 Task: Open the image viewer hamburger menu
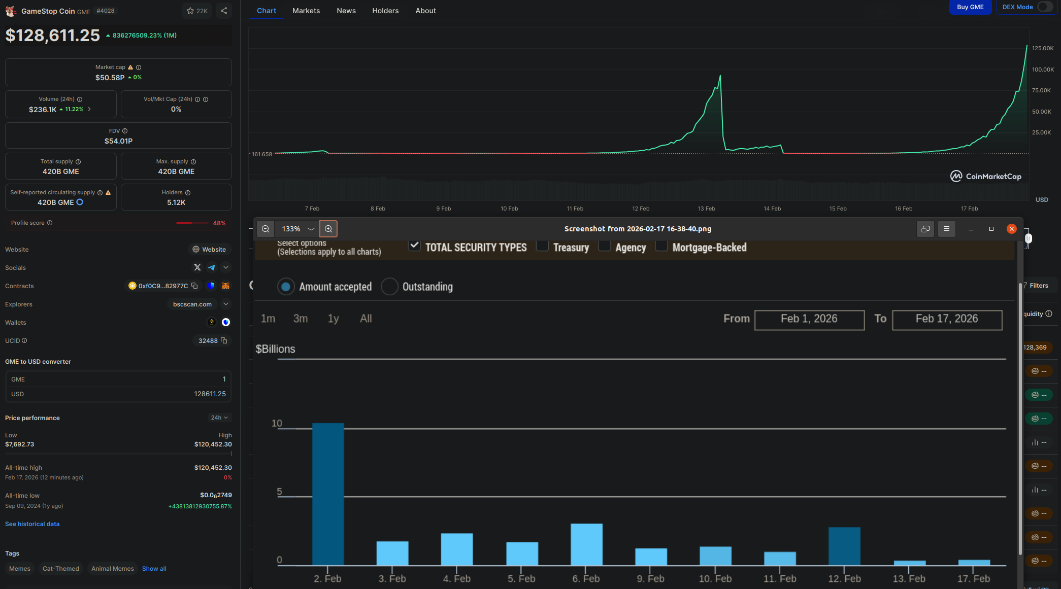[947, 229]
